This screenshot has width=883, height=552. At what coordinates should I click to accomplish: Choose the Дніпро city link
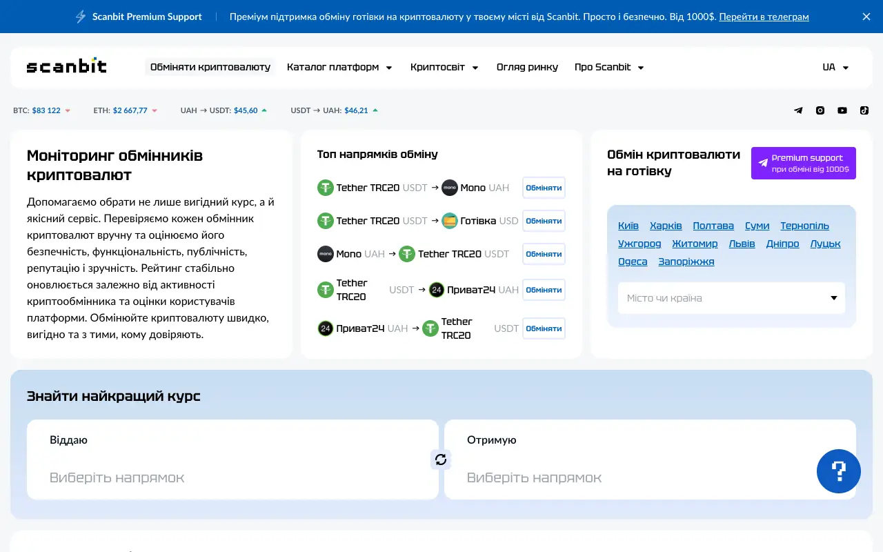783,244
